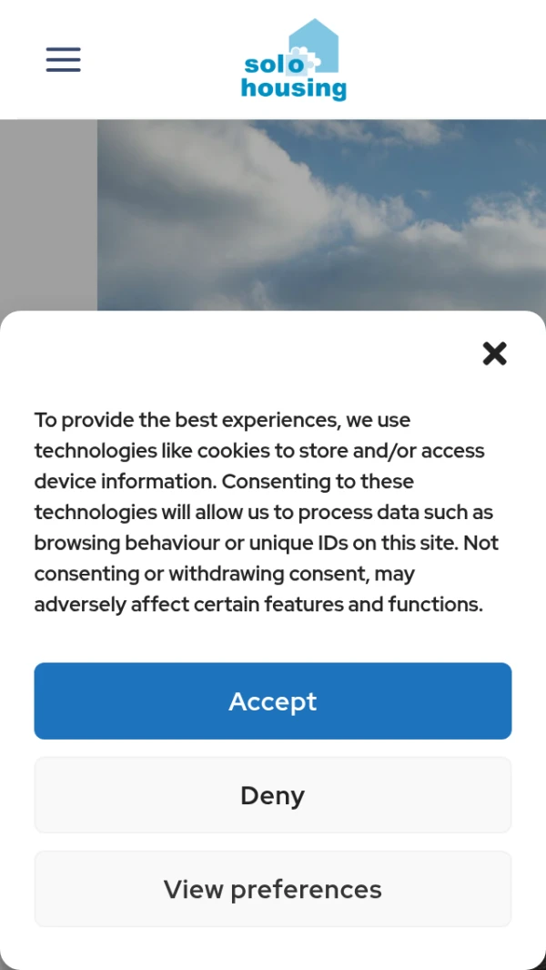Deny cookie consent
Viewport: 546px width, 970px height.
point(273,795)
